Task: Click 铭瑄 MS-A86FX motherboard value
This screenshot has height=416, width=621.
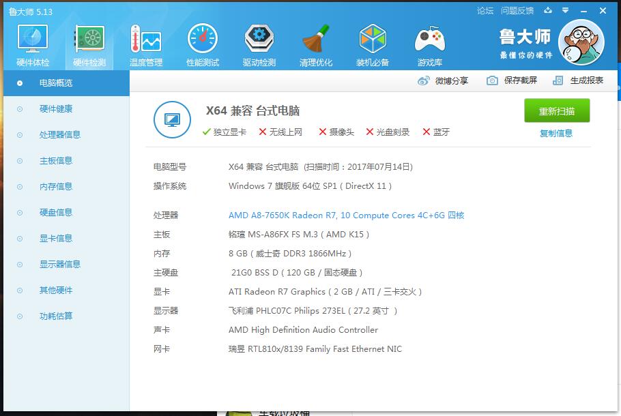Action: tap(299, 235)
